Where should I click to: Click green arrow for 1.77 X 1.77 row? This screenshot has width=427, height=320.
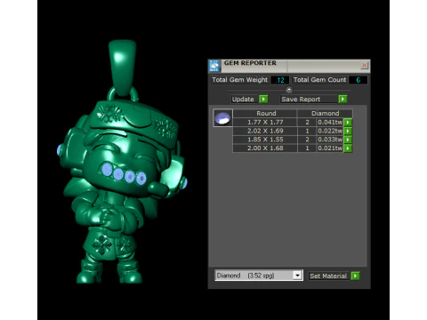pyautogui.click(x=348, y=122)
